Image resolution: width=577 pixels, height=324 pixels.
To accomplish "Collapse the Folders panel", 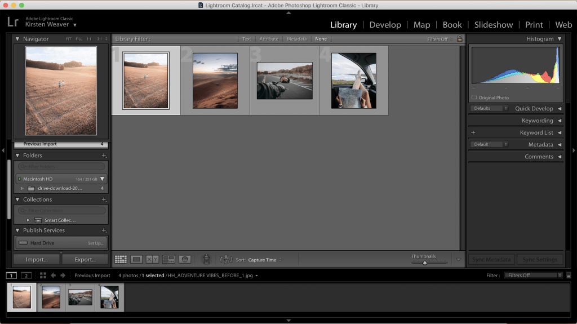I will [x=17, y=156].
